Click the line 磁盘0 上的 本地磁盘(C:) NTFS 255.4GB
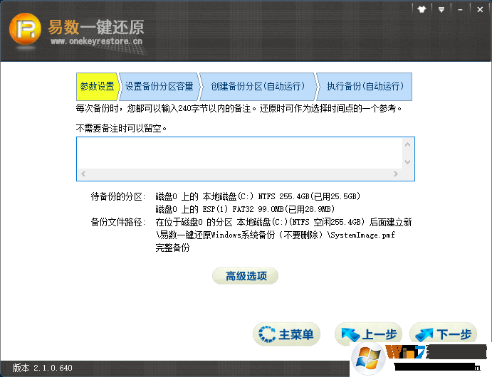This screenshot has width=492, height=377. point(258,197)
